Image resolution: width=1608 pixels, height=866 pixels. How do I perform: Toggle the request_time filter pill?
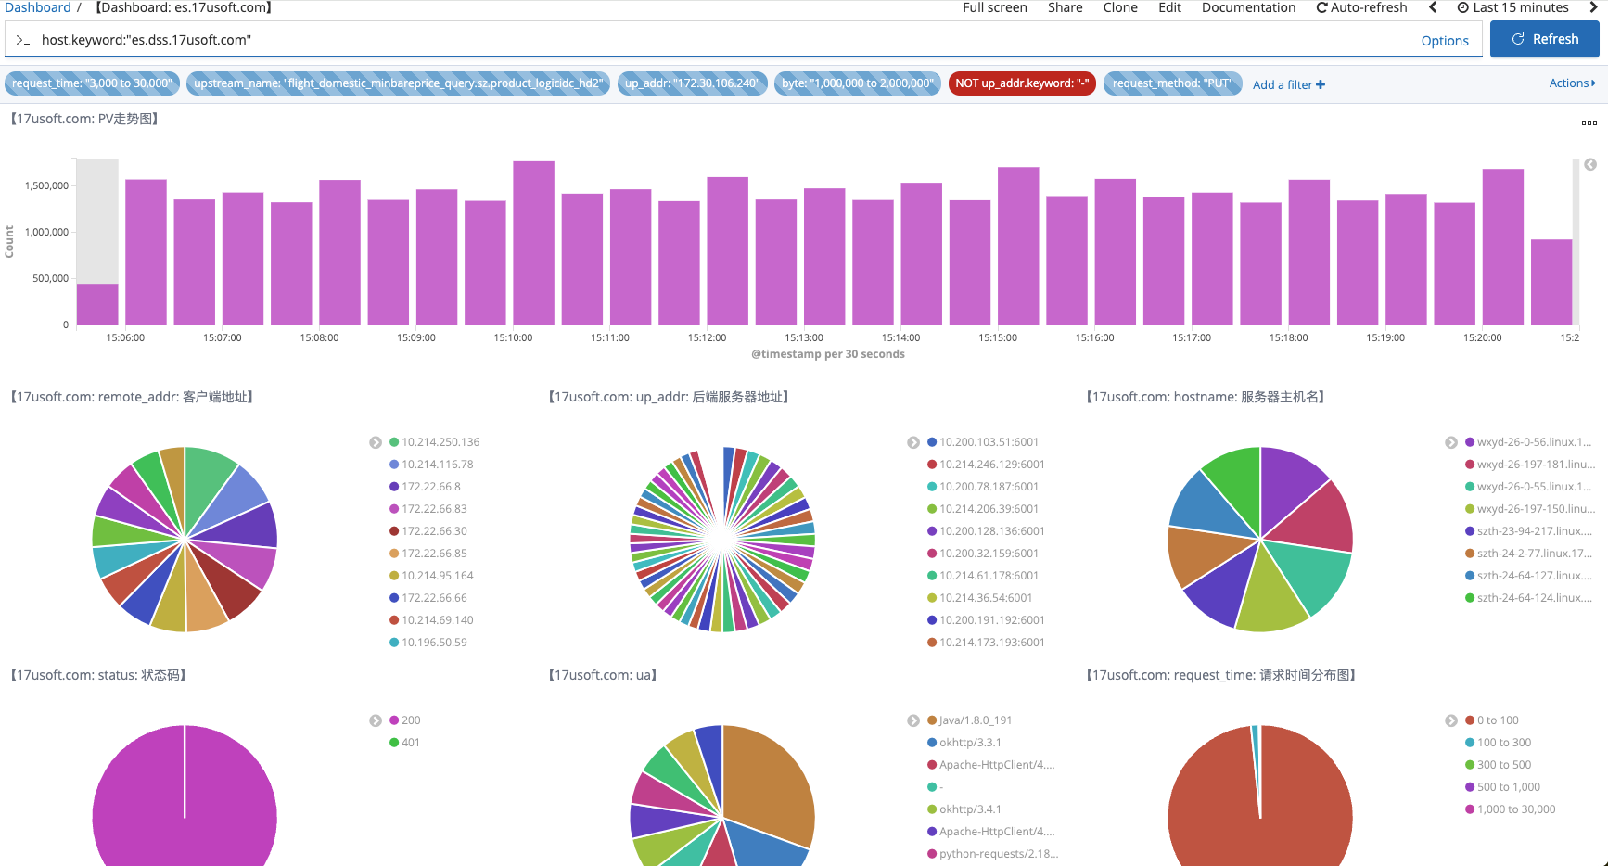pyautogui.click(x=92, y=83)
